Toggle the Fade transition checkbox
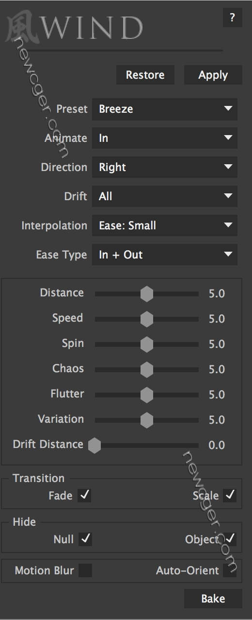252x620 pixels. point(85,496)
